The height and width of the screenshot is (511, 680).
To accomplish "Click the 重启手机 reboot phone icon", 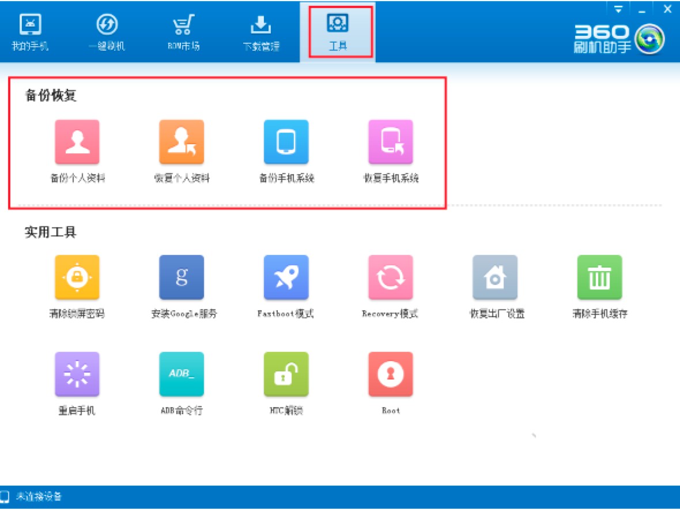I will [77, 374].
